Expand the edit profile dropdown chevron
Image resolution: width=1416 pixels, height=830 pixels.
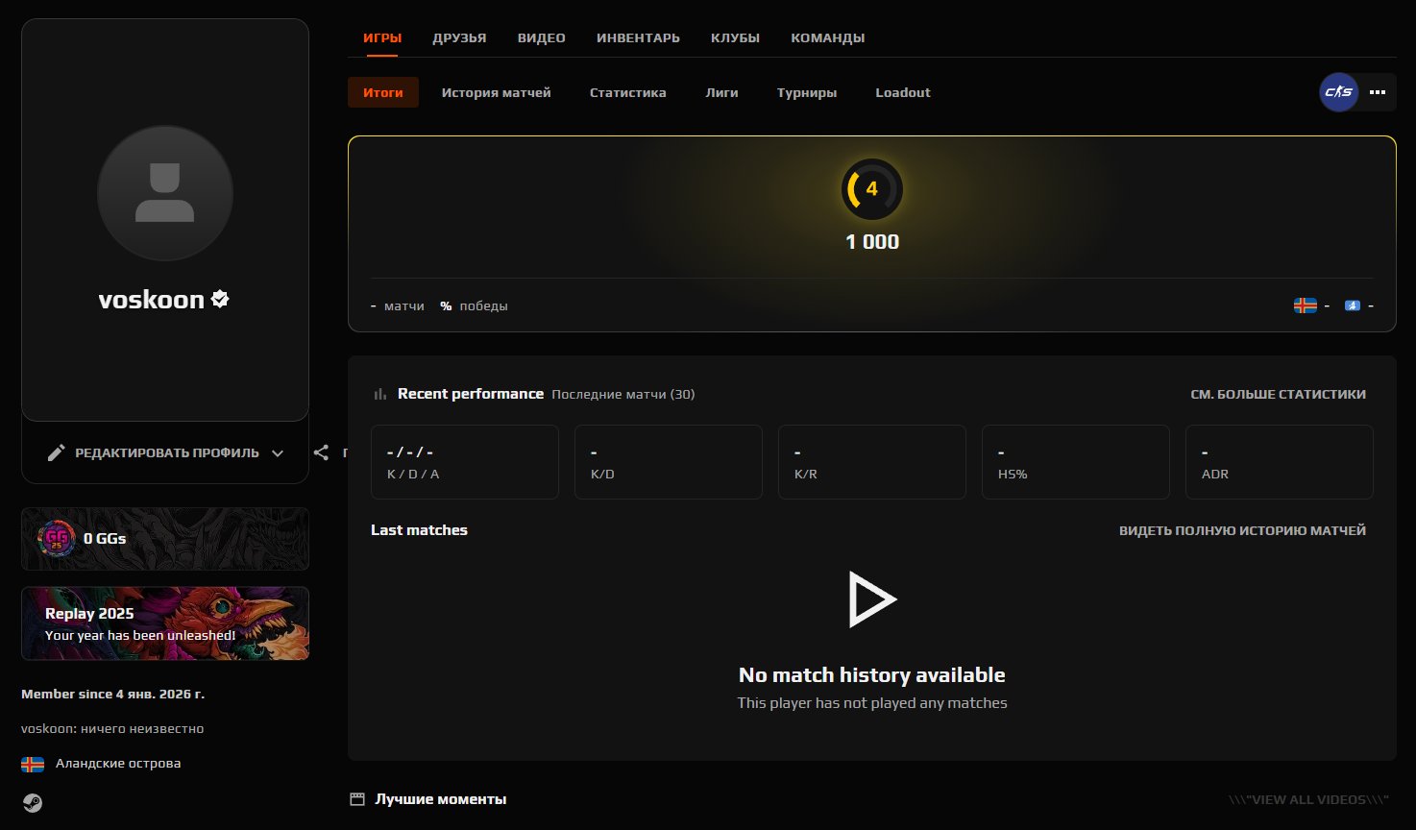(x=278, y=453)
